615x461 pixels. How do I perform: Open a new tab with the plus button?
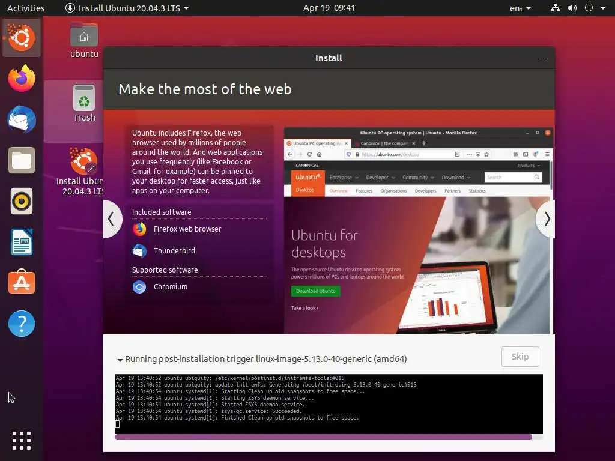coord(424,143)
